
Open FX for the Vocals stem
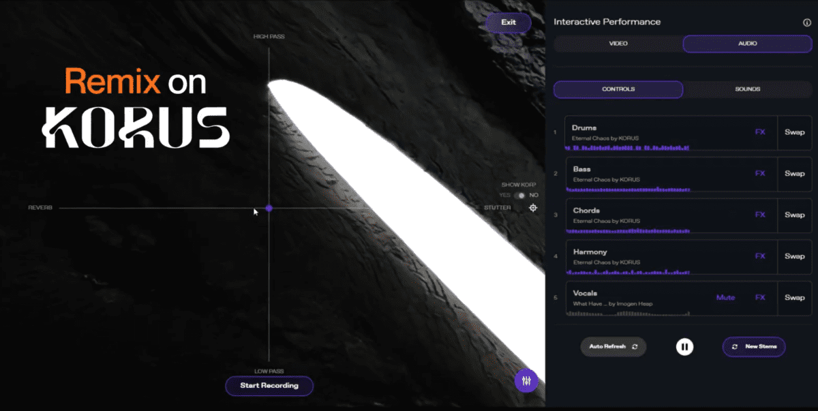click(760, 298)
